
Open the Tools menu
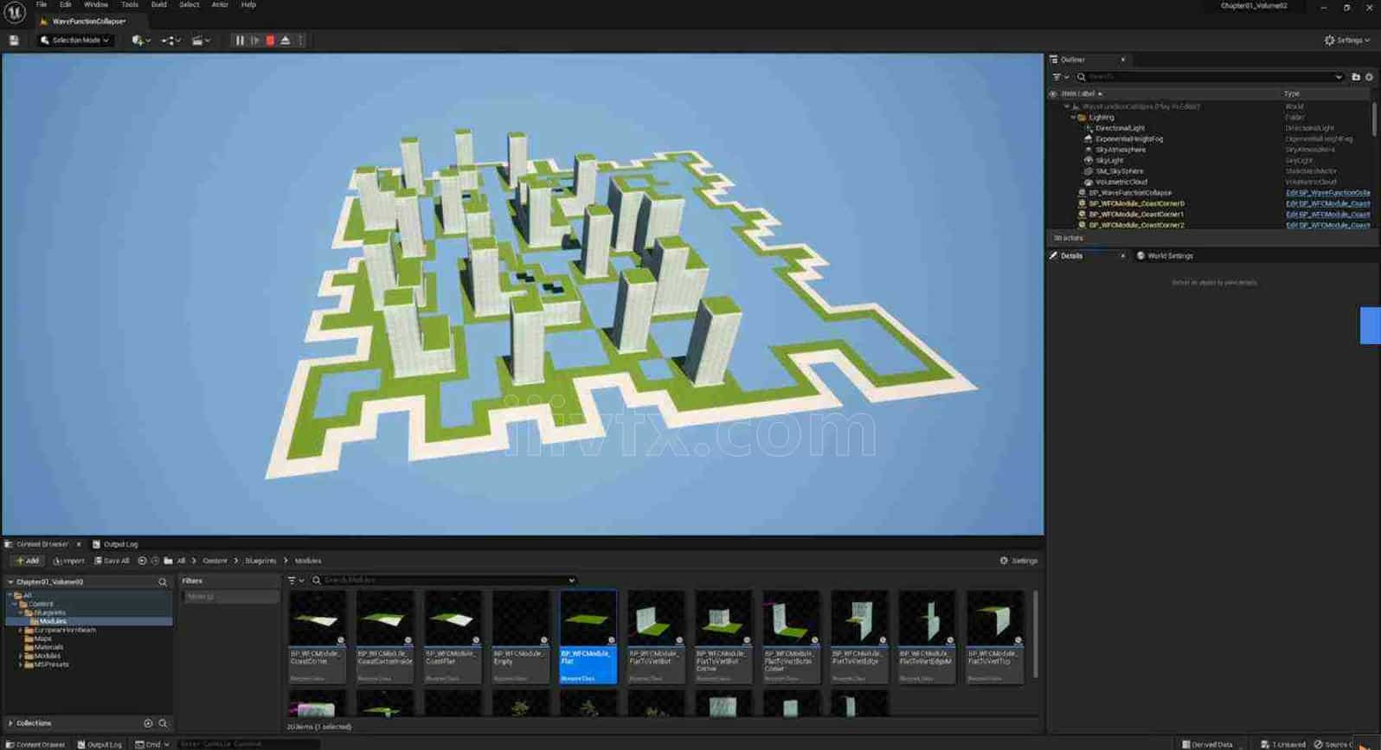coord(130,5)
